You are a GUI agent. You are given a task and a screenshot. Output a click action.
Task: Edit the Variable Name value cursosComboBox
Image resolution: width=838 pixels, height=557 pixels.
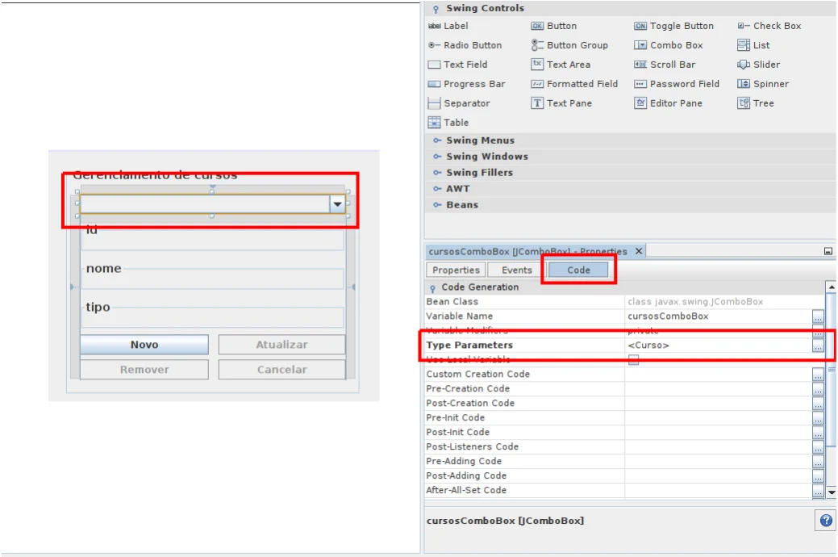click(719, 316)
